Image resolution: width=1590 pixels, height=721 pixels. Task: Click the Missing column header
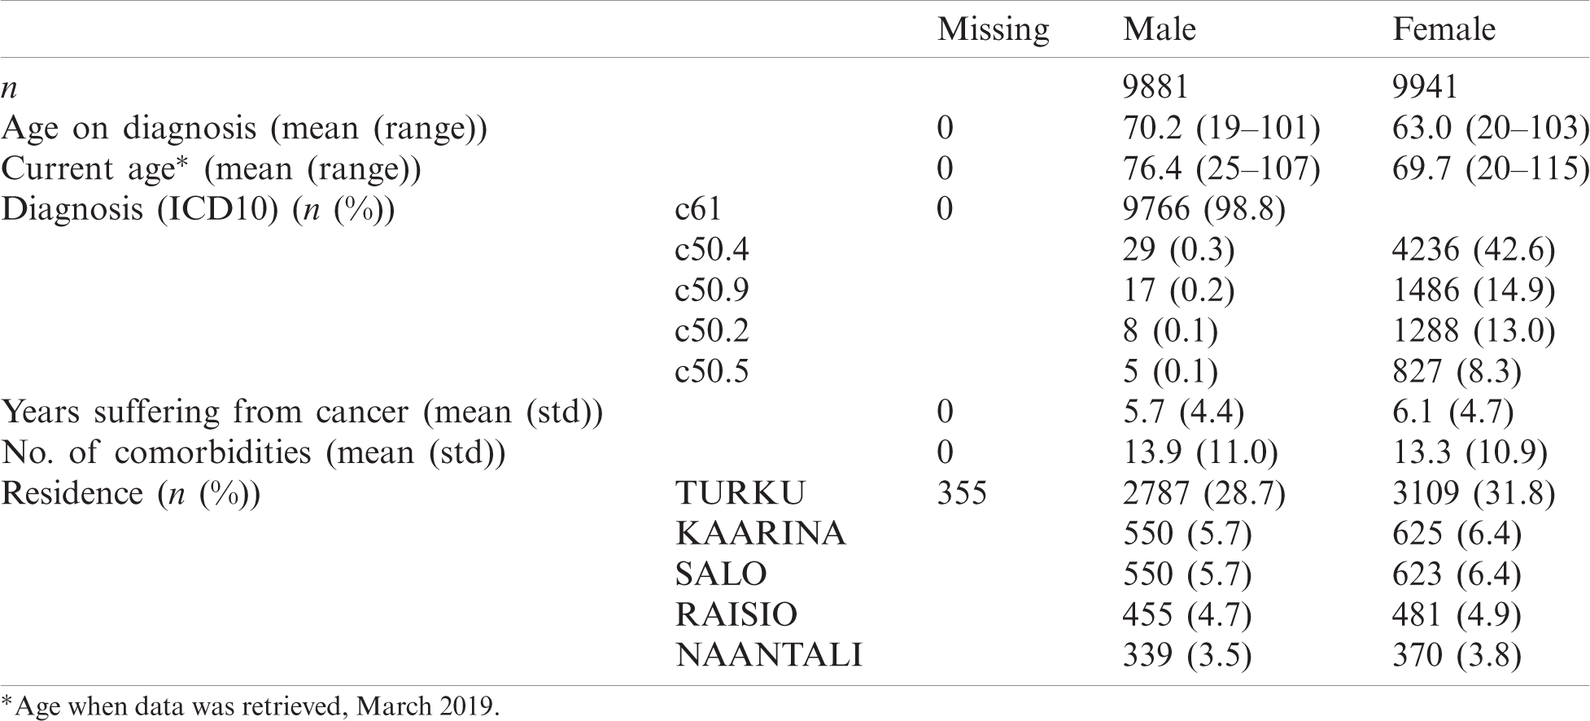coord(993,31)
